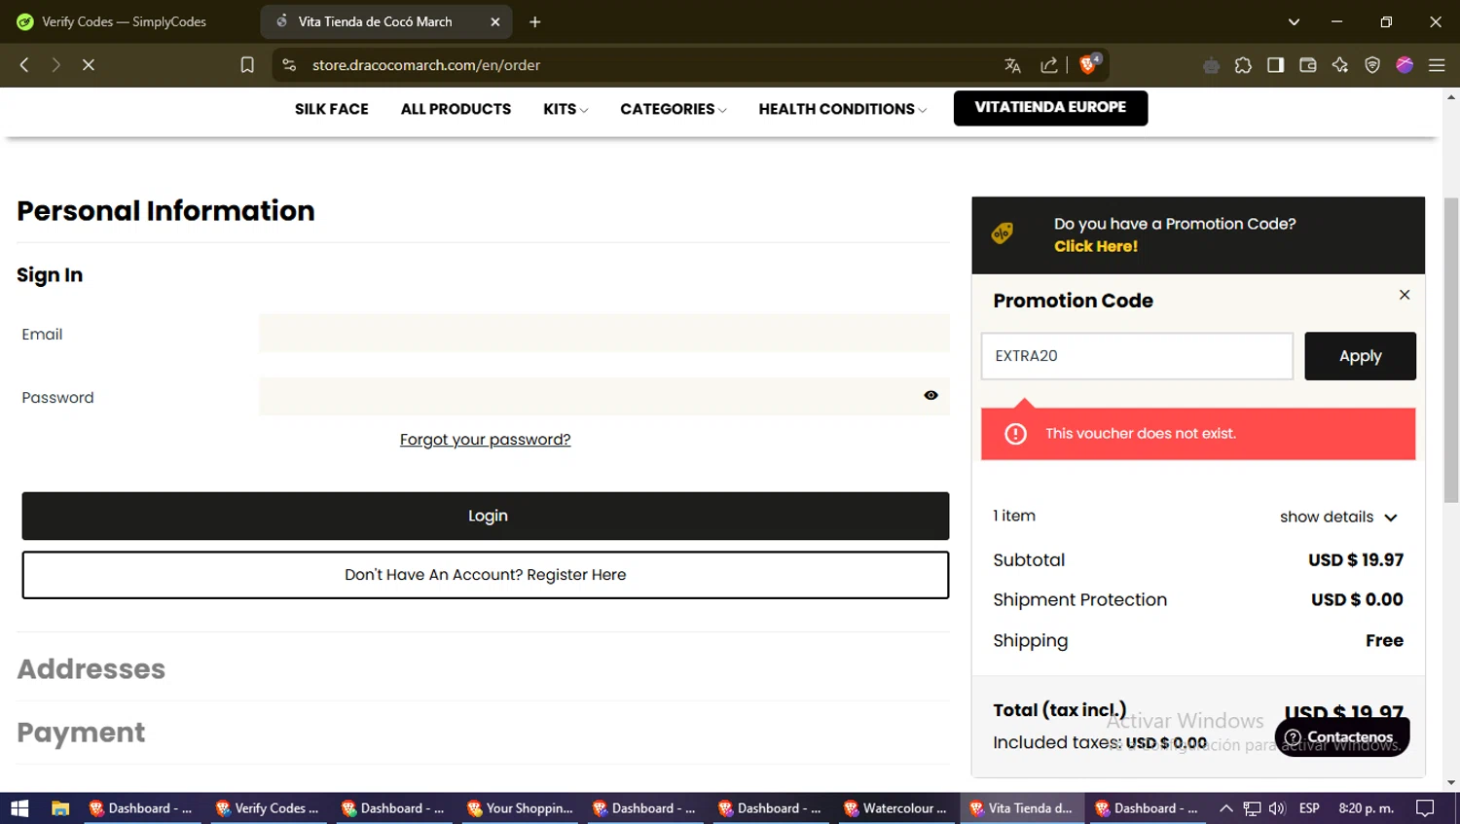Toggle the browser sidebar panel
The width and height of the screenshot is (1460, 824).
[1275, 65]
